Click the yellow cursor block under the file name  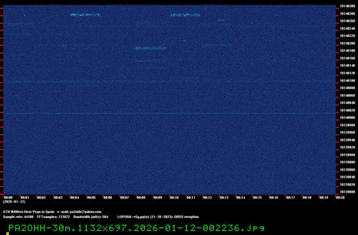click(x=8, y=234)
